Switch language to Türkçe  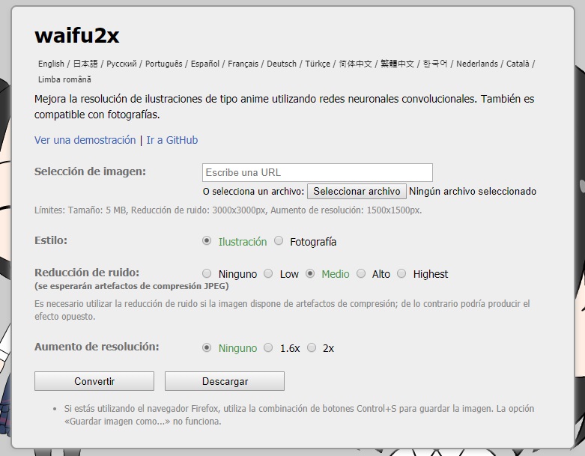pyautogui.click(x=318, y=64)
